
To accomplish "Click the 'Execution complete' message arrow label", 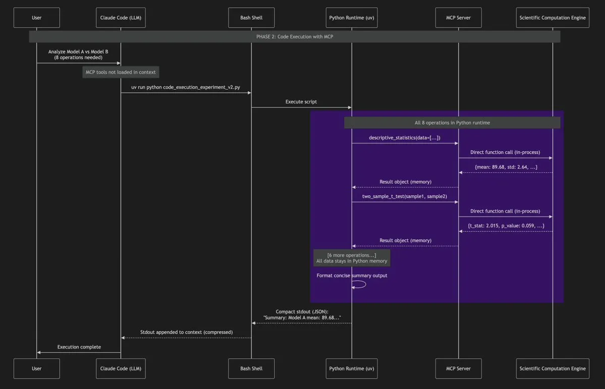I will [79, 347].
